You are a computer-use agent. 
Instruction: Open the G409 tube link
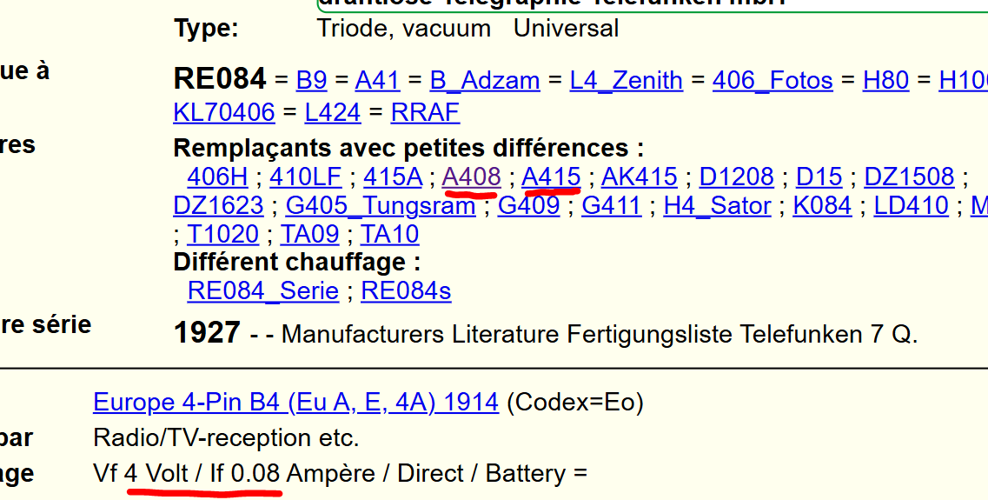pyautogui.click(x=528, y=205)
